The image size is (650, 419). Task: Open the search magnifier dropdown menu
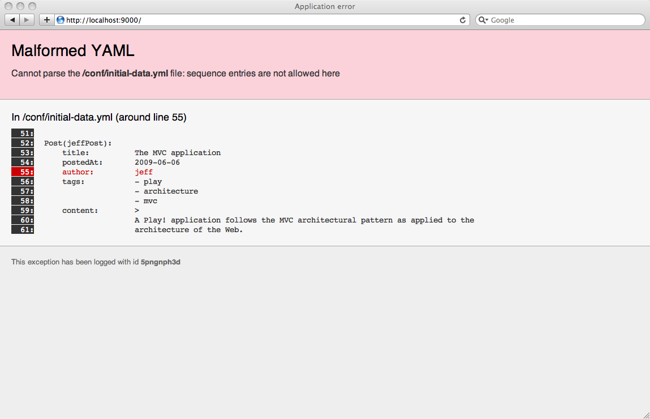pos(484,20)
